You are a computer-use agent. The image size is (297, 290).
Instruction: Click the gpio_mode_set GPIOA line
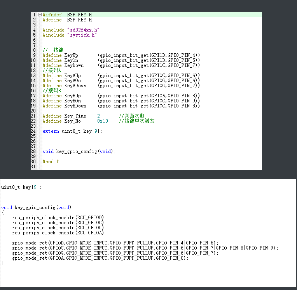click(x=100, y=258)
